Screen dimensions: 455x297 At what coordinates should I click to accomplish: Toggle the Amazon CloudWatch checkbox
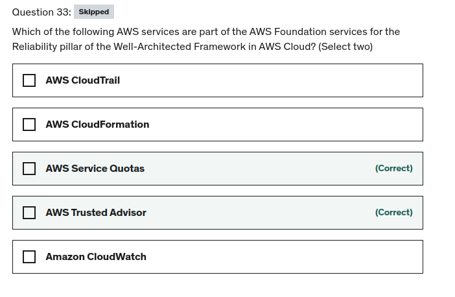pos(29,257)
